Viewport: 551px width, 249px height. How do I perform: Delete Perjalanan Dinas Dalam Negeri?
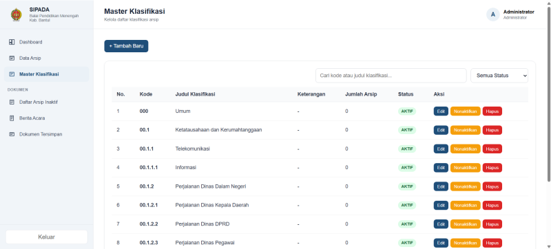pyautogui.click(x=492, y=186)
